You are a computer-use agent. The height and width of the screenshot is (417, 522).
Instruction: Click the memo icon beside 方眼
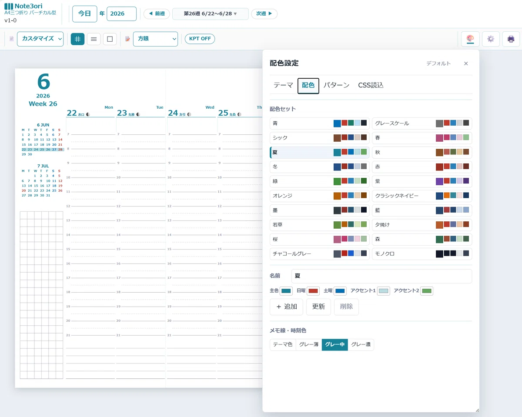[x=127, y=39]
